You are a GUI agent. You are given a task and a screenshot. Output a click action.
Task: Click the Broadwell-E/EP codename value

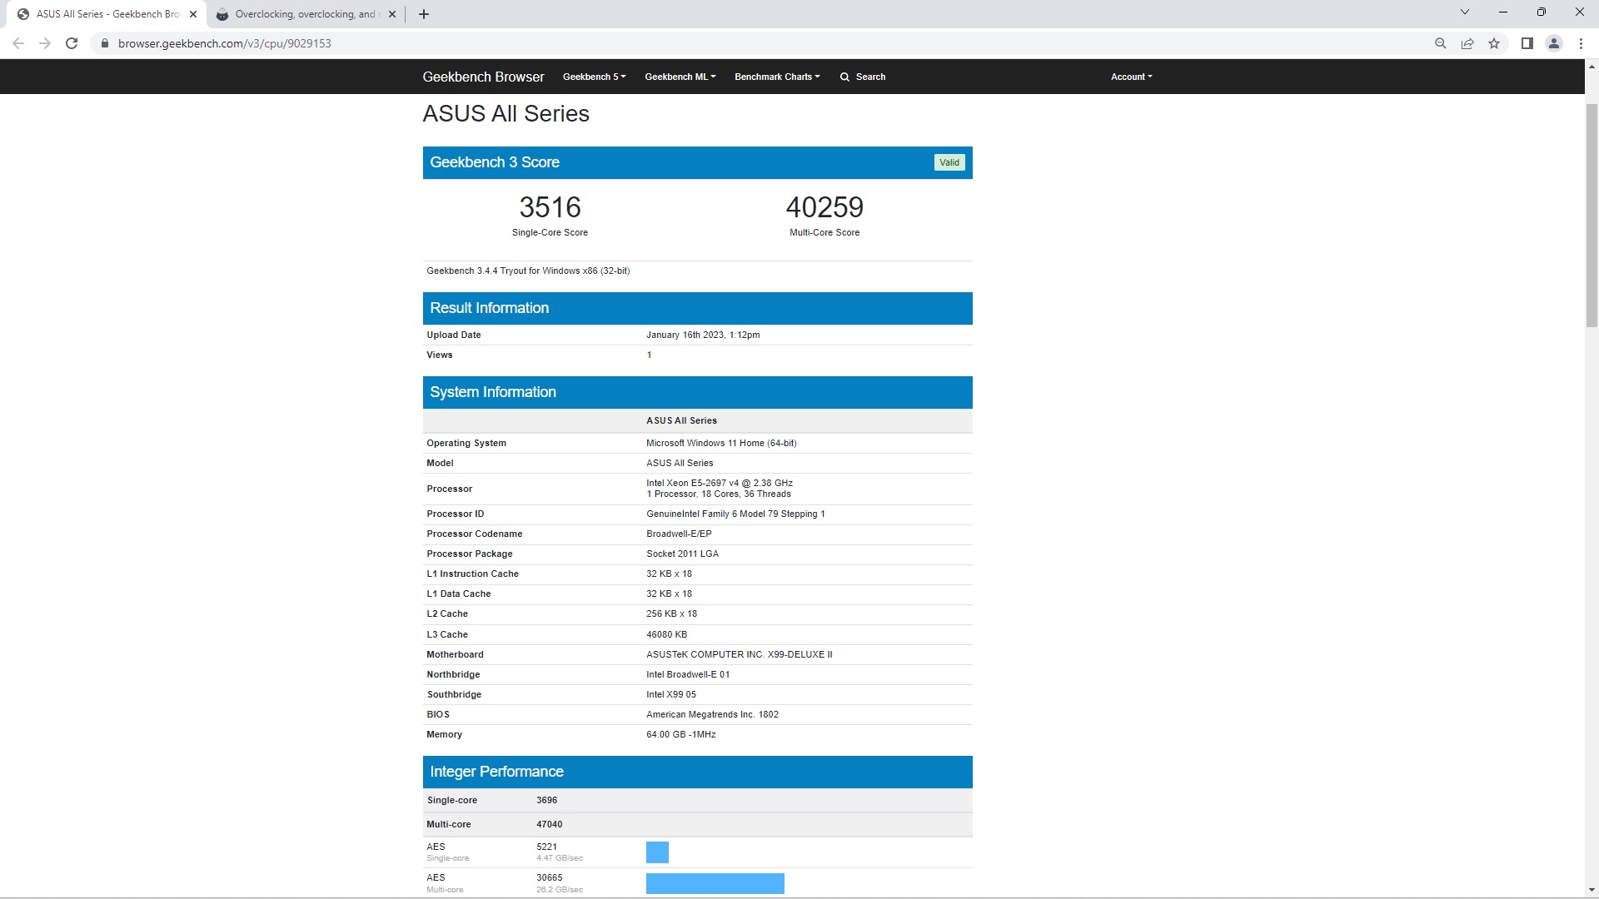679,534
